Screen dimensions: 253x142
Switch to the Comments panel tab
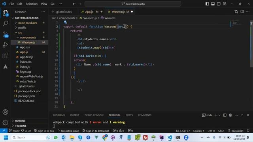(x=145, y=115)
